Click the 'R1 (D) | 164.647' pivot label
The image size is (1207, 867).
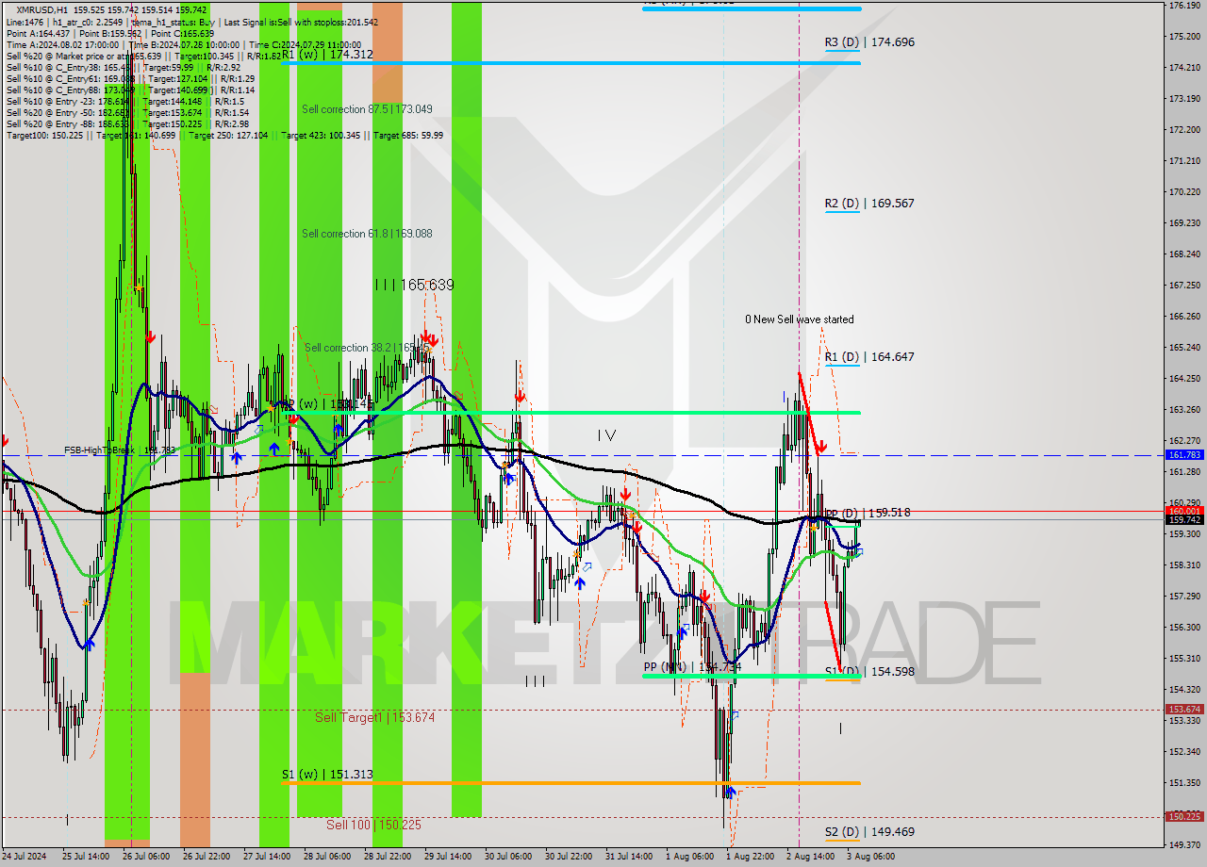pyautogui.click(x=869, y=356)
